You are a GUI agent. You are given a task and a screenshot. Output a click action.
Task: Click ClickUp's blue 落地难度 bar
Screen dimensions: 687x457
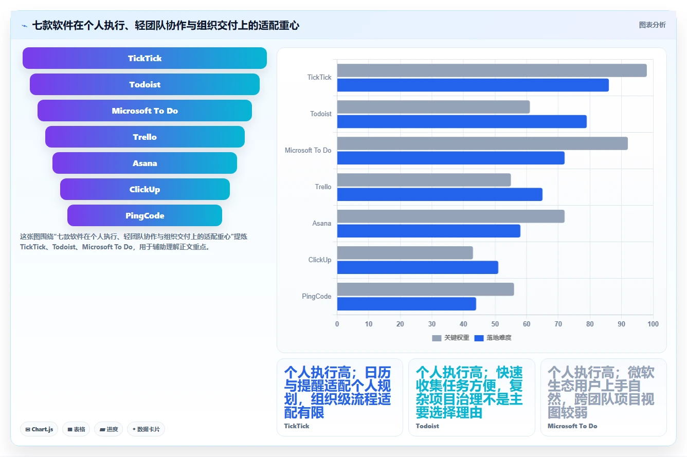point(418,267)
